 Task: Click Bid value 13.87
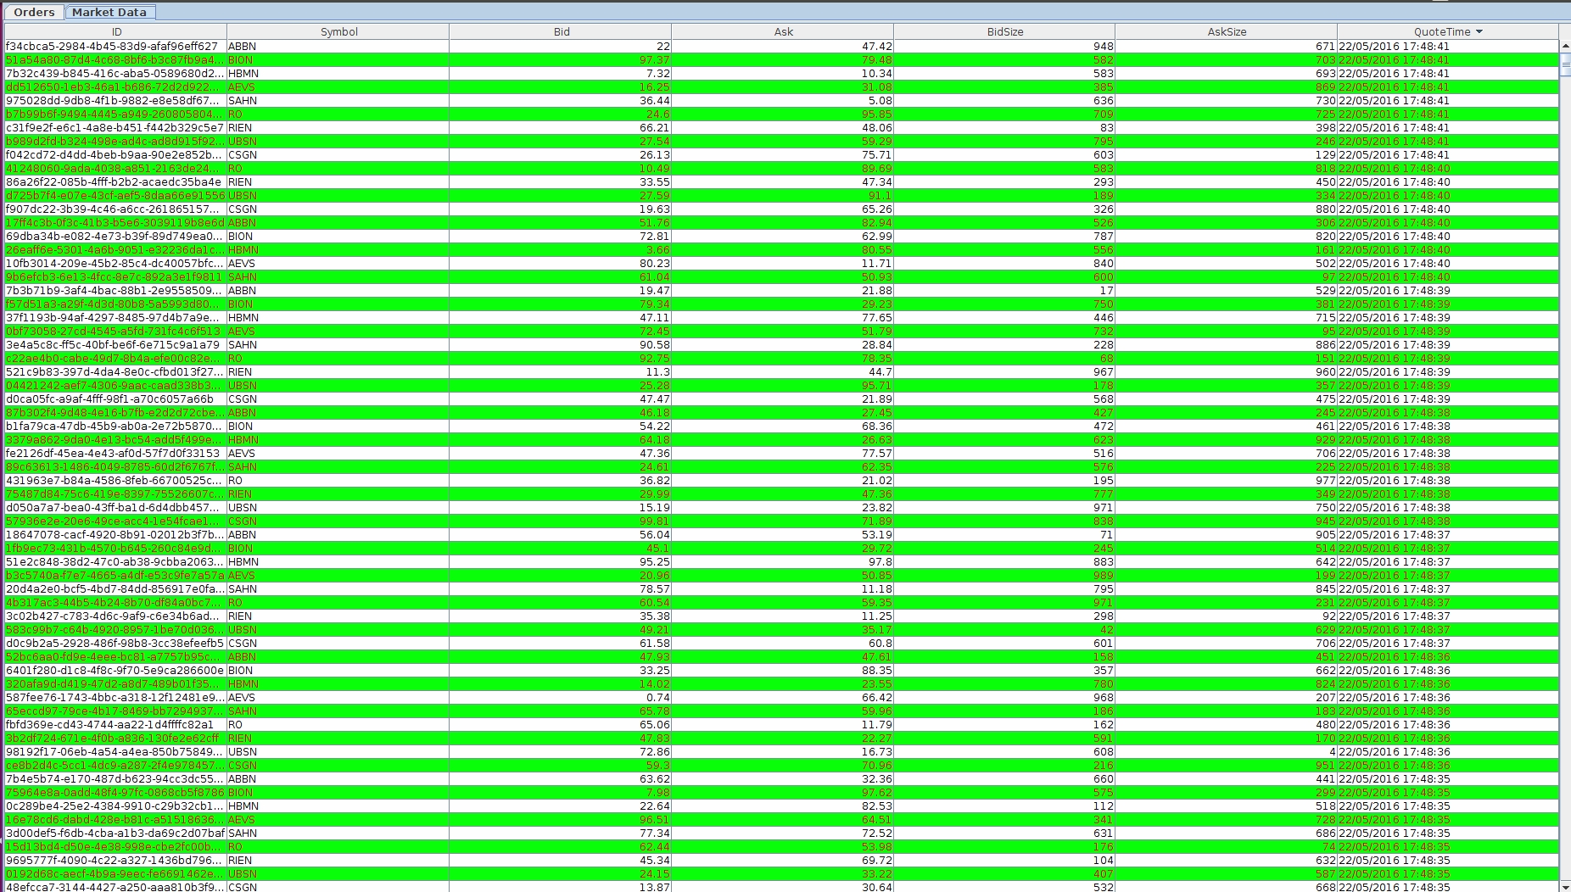tap(654, 887)
